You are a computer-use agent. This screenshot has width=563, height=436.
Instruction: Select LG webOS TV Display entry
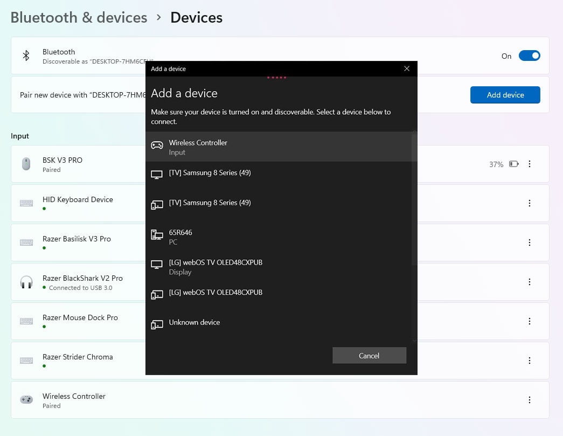click(x=216, y=267)
